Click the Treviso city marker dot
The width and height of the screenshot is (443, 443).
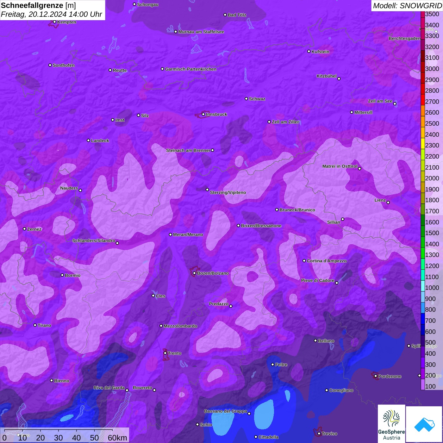pyautogui.click(x=319, y=434)
